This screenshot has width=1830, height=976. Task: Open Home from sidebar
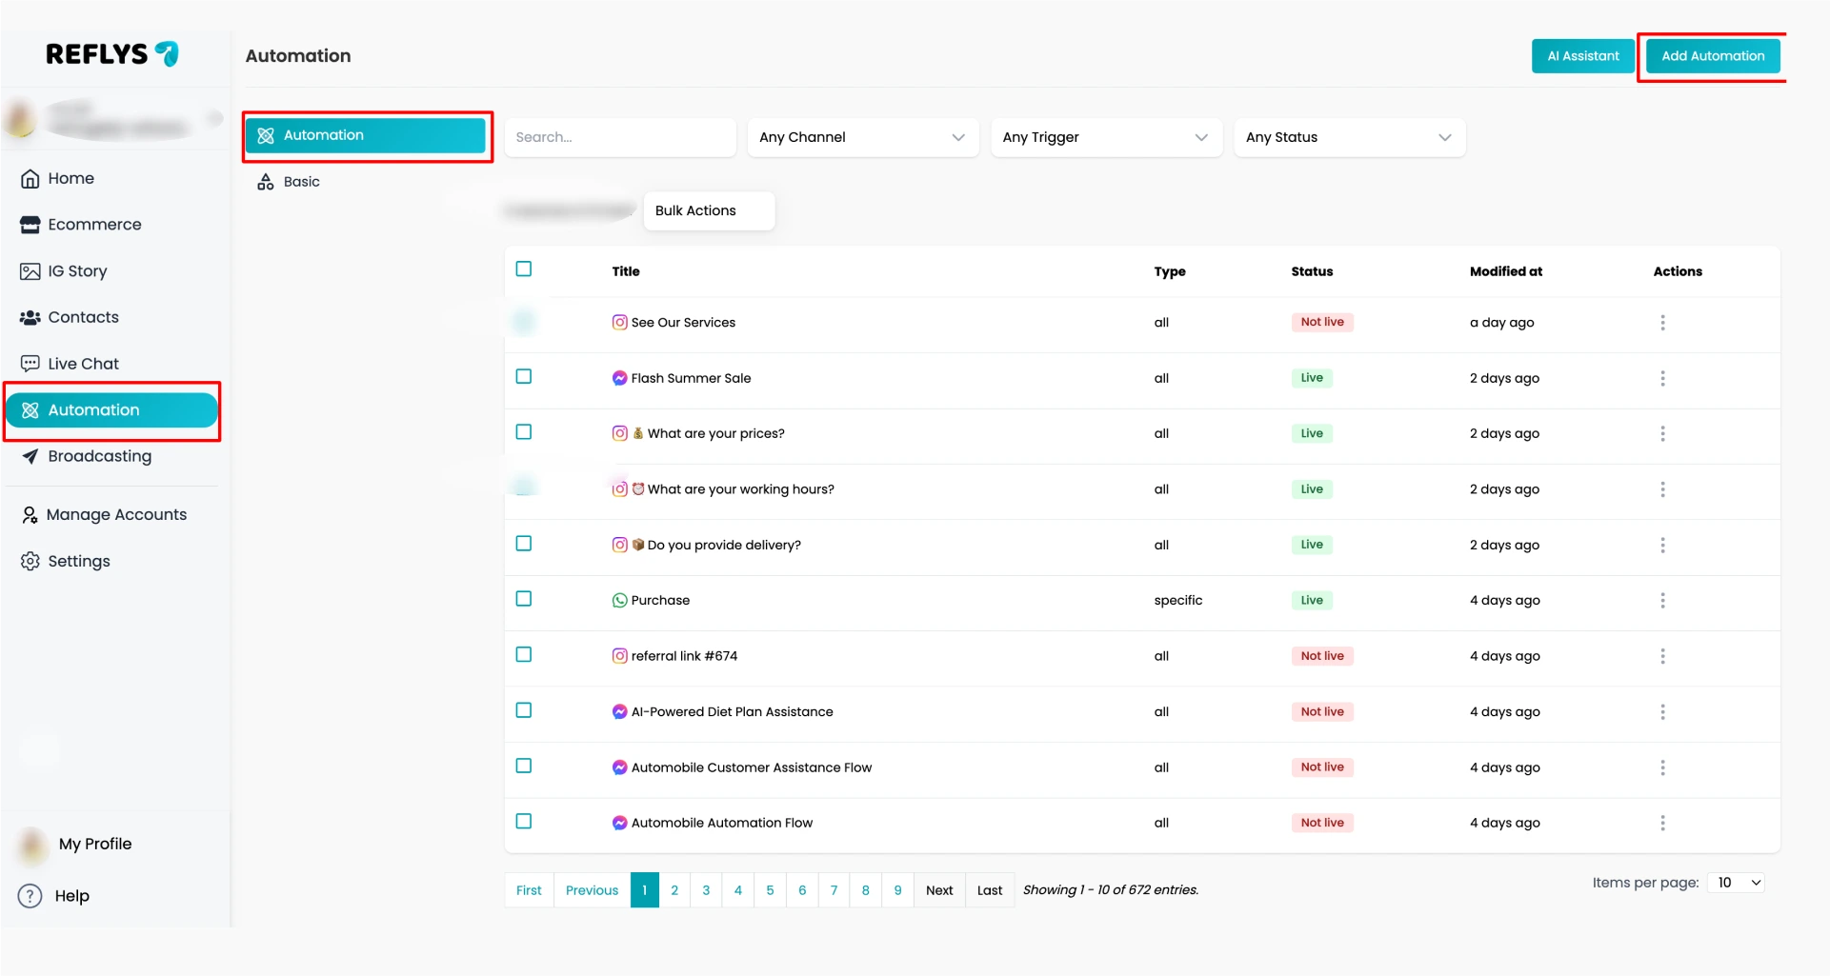[70, 178]
